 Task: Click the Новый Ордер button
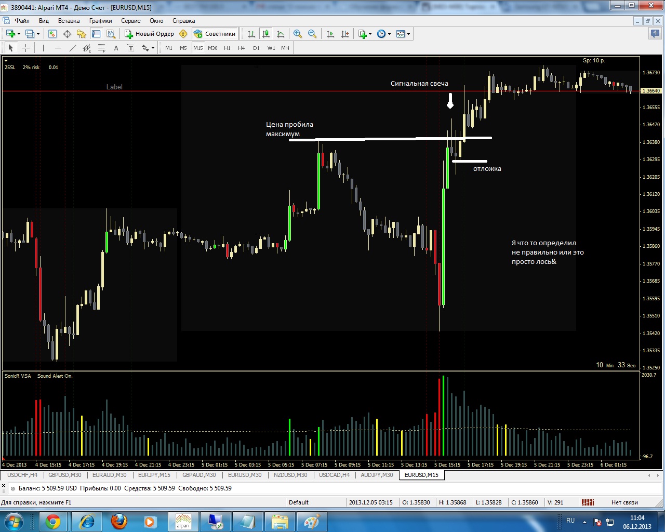(x=149, y=34)
